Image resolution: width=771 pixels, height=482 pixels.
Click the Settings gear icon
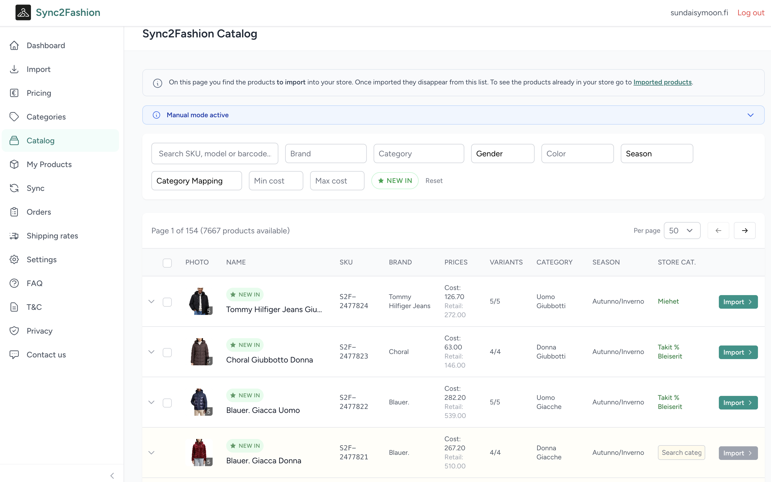tap(14, 259)
